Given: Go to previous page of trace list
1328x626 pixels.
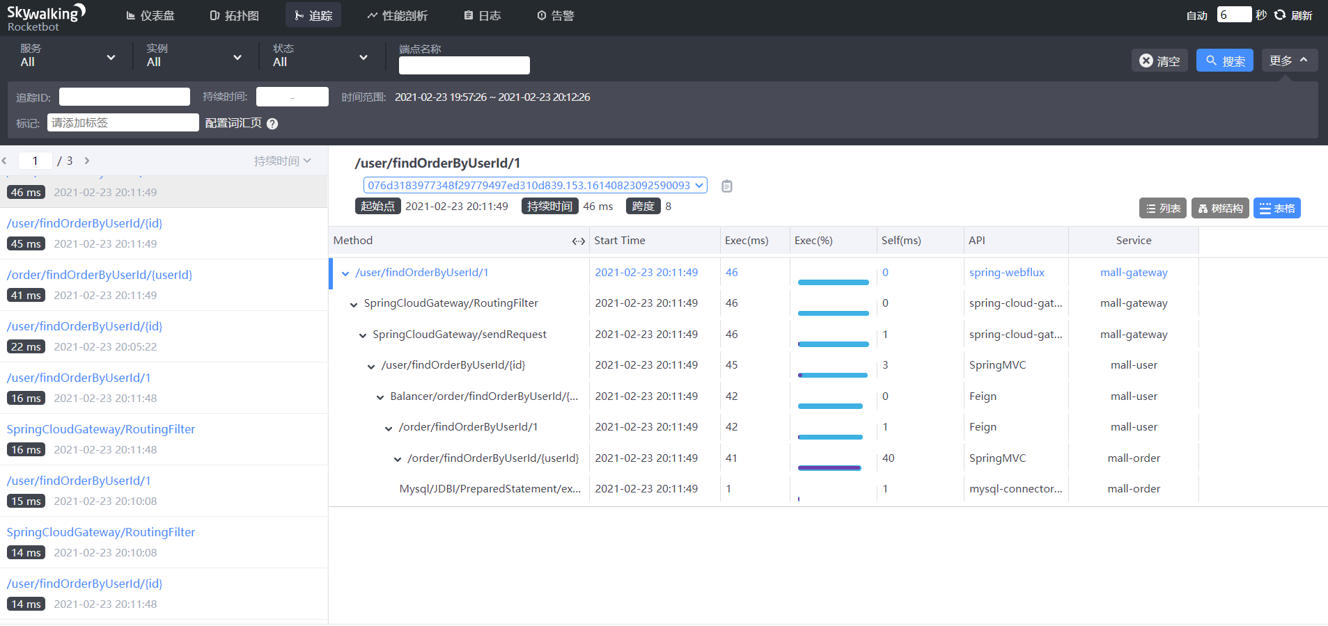Looking at the screenshot, I should click(x=4, y=161).
